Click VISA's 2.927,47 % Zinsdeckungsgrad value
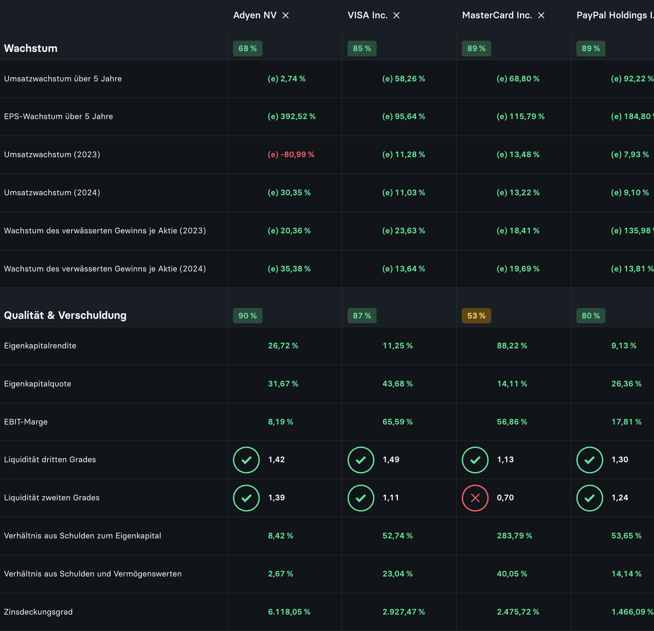Viewport: 654px width, 631px height. pyautogui.click(x=404, y=612)
